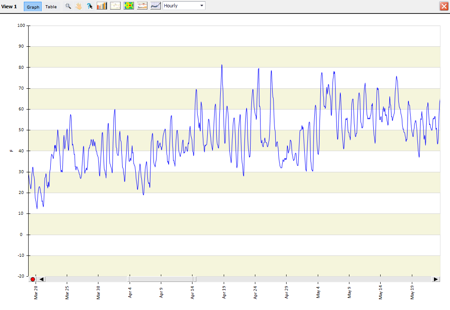Click the right arrow of time scrollbar
This screenshot has height=310, width=450.
[x=436, y=279]
